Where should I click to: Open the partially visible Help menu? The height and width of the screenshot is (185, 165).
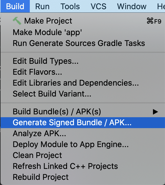coord(161,6)
